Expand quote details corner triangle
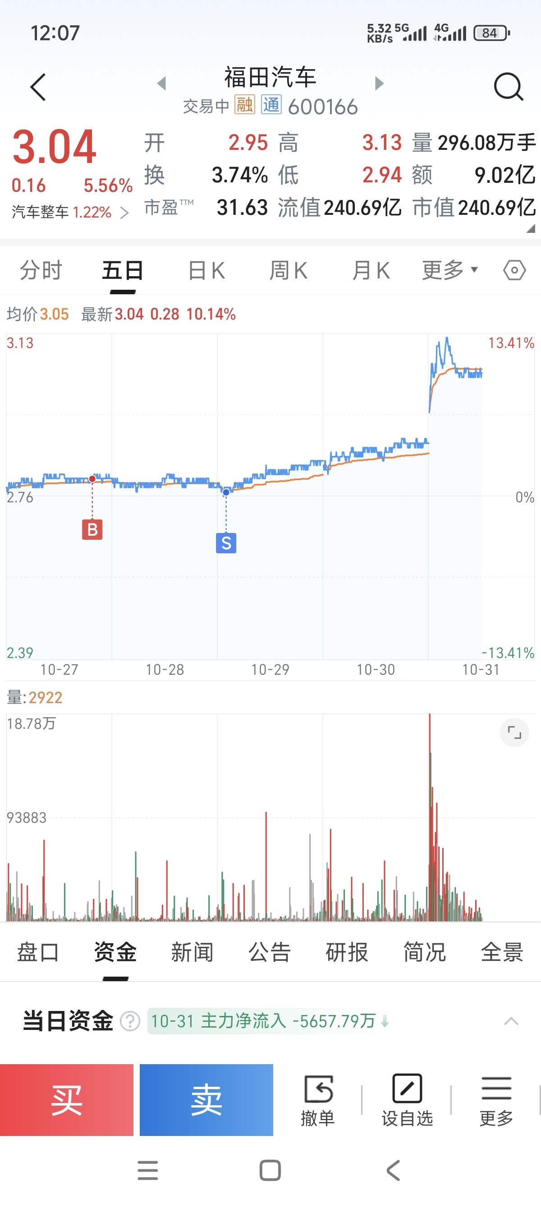Viewport: 541px width, 1205px height. pyautogui.click(x=530, y=229)
